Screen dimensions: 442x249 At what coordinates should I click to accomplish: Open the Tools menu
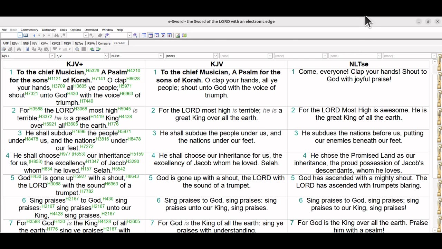63,30
